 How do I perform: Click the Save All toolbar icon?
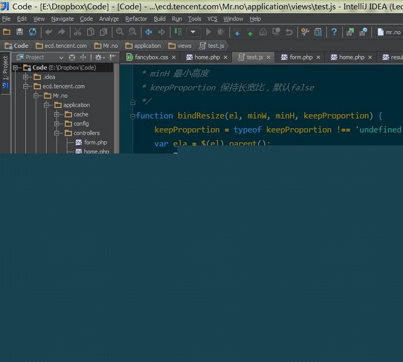pos(20,32)
